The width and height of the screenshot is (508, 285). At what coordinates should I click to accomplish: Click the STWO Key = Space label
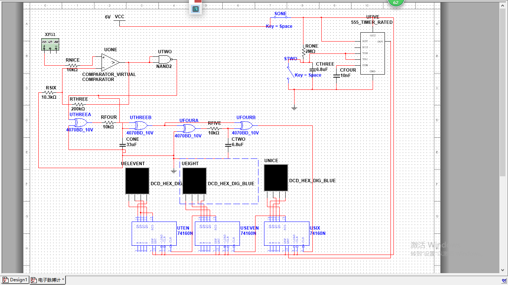click(x=308, y=75)
